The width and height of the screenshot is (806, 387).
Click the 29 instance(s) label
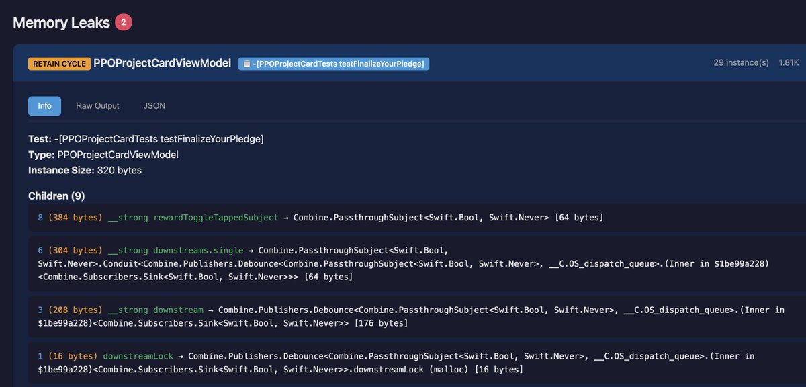click(x=741, y=63)
